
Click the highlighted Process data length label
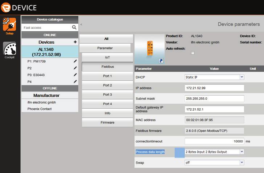(x=150, y=152)
